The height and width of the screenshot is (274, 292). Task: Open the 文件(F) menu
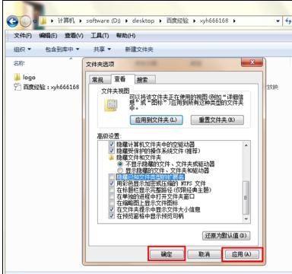point(22,36)
